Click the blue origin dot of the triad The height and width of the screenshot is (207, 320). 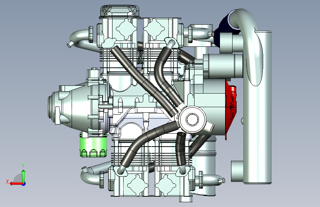24,184
